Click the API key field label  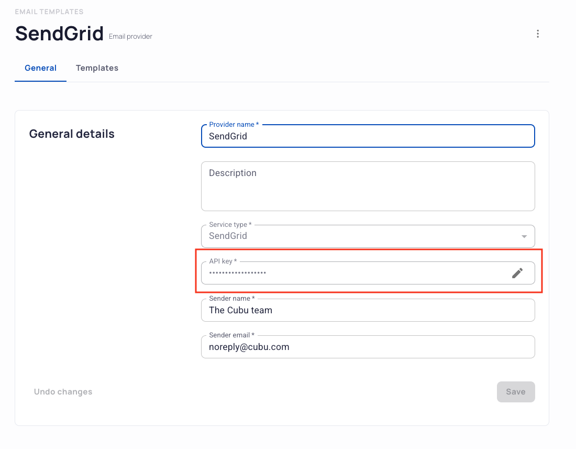point(223,261)
